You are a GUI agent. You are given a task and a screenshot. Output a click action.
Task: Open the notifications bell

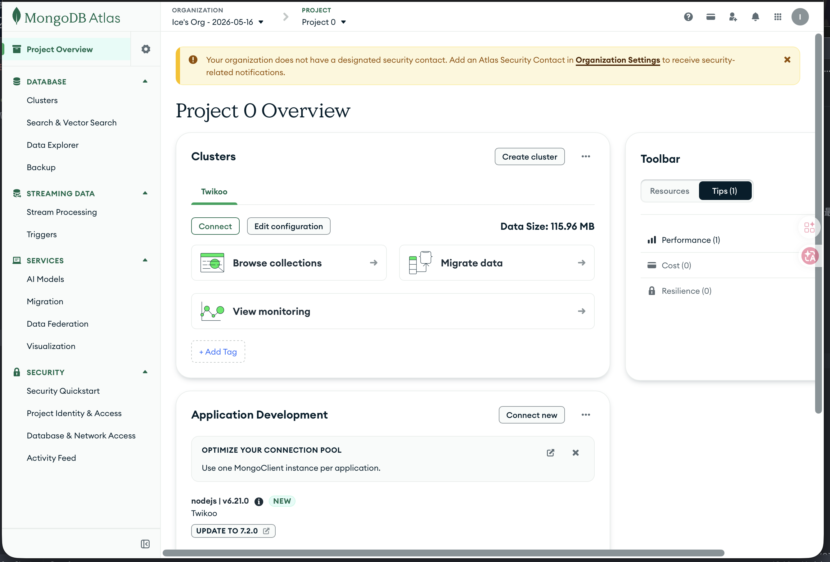[756, 17]
